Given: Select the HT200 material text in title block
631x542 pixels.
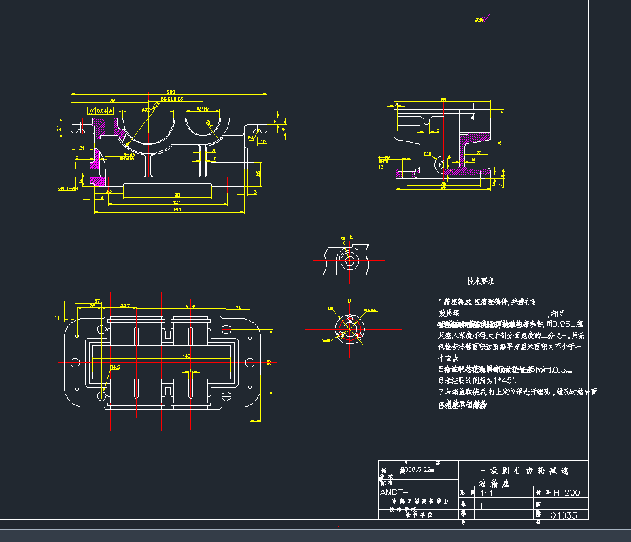Looking at the screenshot, I should click(566, 492).
